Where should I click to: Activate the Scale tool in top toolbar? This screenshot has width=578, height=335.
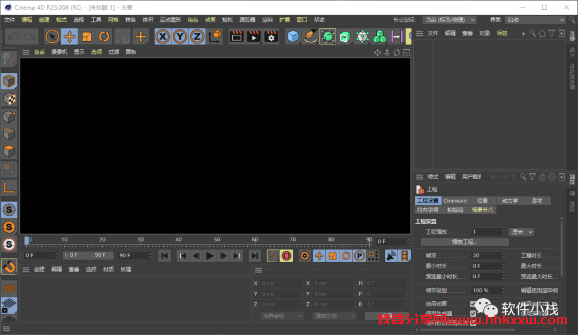(87, 36)
